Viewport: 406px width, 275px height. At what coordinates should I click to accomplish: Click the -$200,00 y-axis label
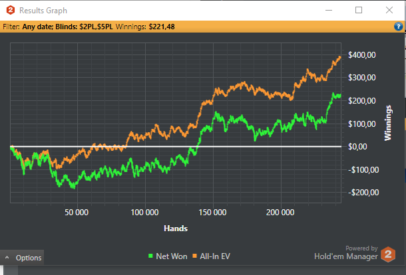point(363,192)
